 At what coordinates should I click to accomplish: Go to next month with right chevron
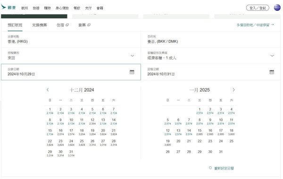pos(234,90)
